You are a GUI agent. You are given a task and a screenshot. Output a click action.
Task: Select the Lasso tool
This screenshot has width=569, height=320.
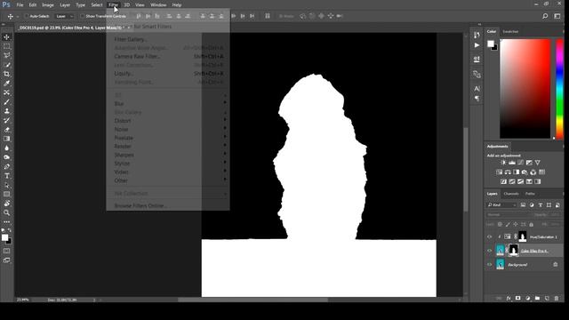click(6, 55)
